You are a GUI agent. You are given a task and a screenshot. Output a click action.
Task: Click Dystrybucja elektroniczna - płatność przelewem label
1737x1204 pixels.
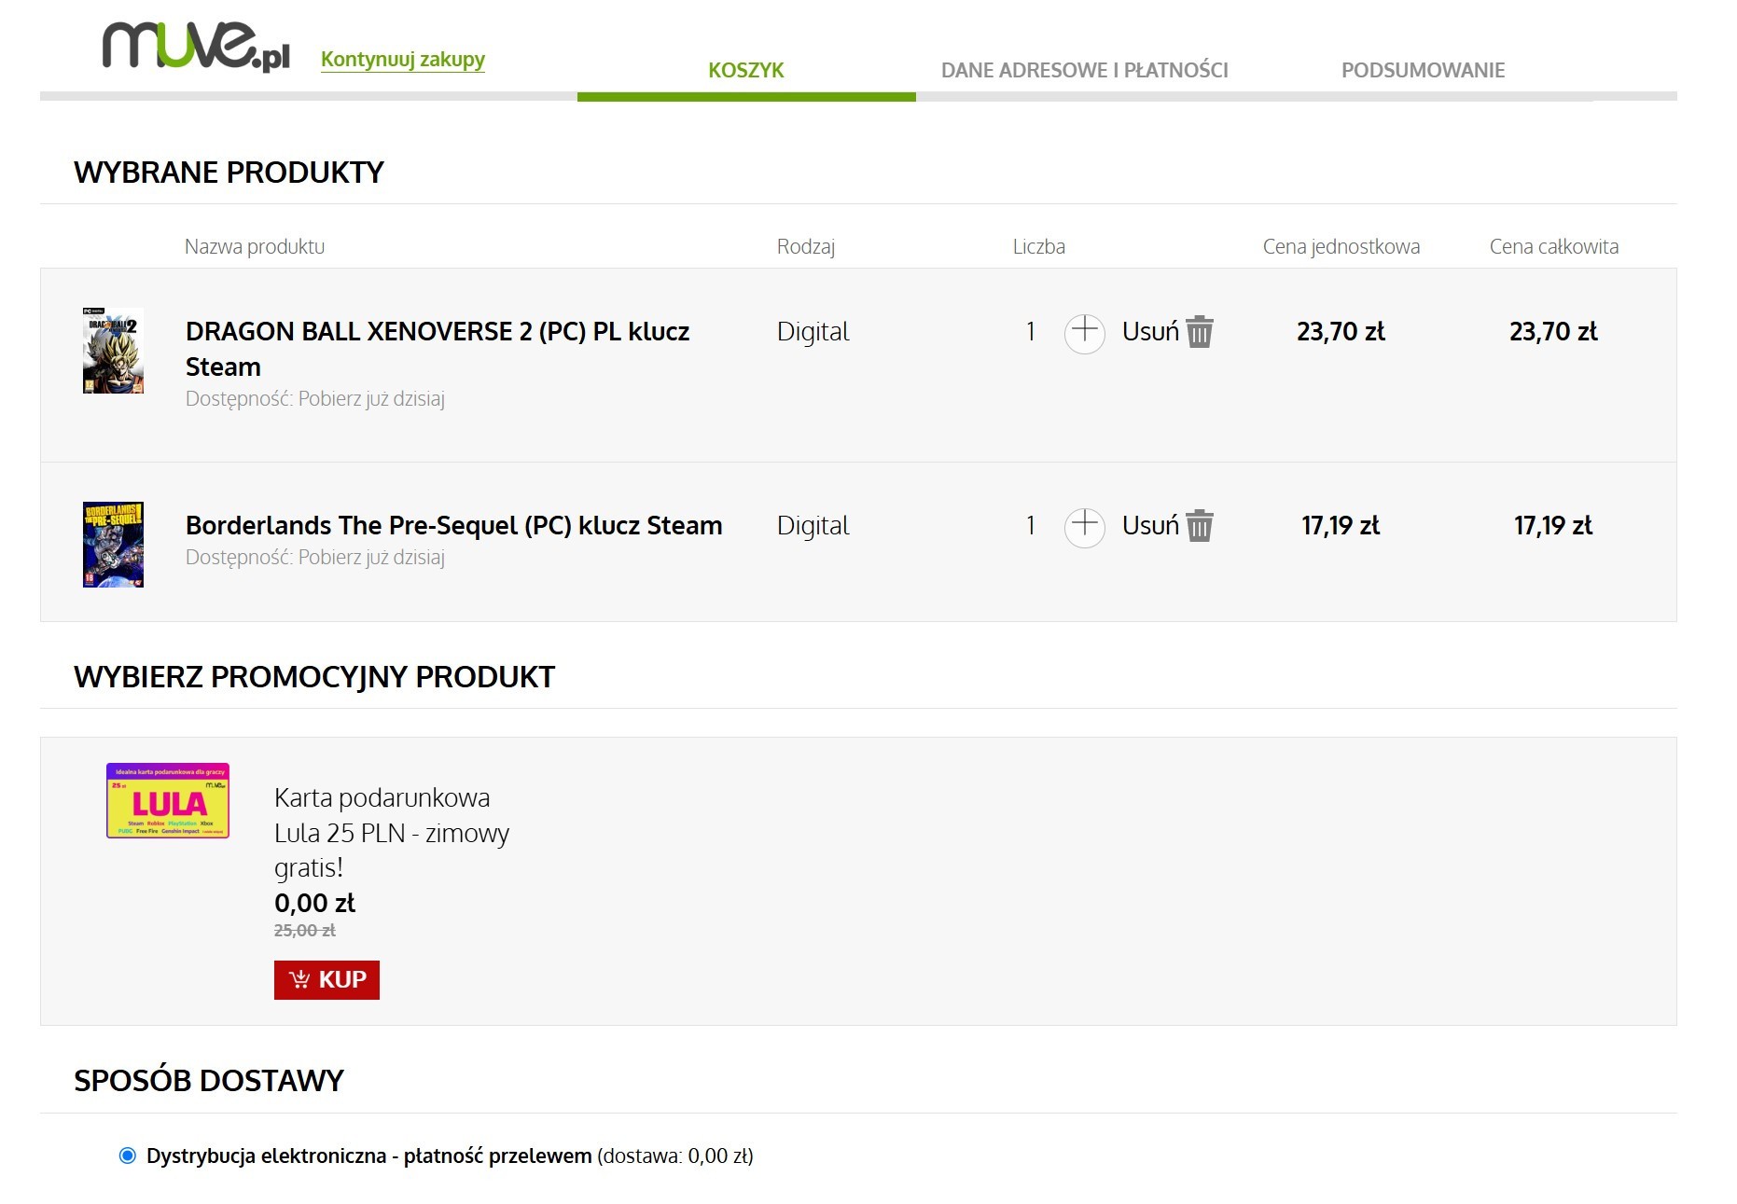pos(368,1156)
